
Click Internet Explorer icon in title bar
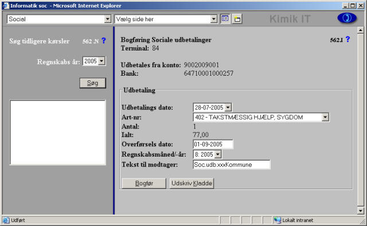pos(6,6)
